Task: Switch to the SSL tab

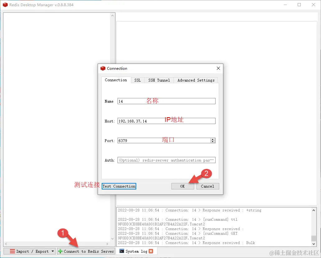Action: coord(137,80)
